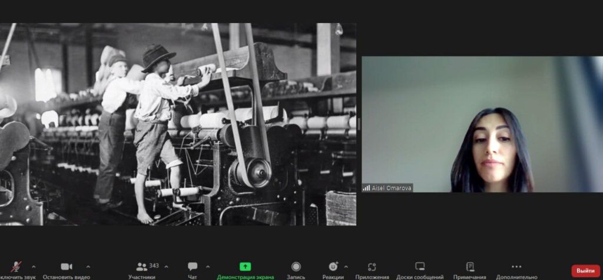The width and height of the screenshot is (603, 280).
Task: Select the shared factory photograph
Action: (x=178, y=124)
